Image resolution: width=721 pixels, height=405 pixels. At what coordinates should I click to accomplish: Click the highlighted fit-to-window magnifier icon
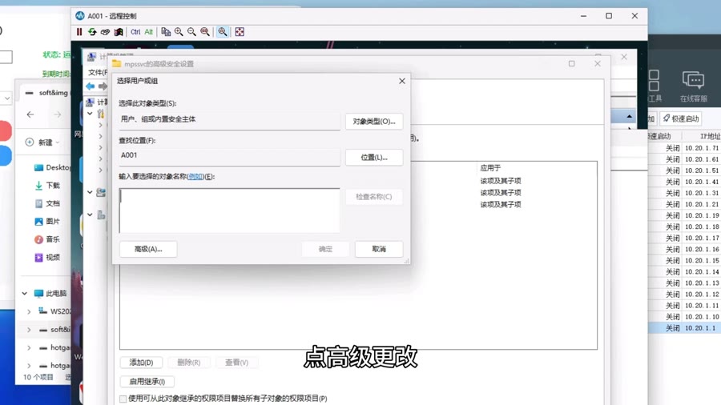click(223, 32)
